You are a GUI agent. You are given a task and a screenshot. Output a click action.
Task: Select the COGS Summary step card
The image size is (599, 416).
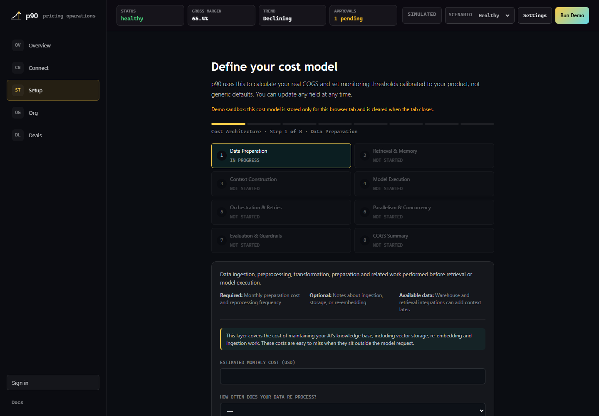click(x=424, y=240)
